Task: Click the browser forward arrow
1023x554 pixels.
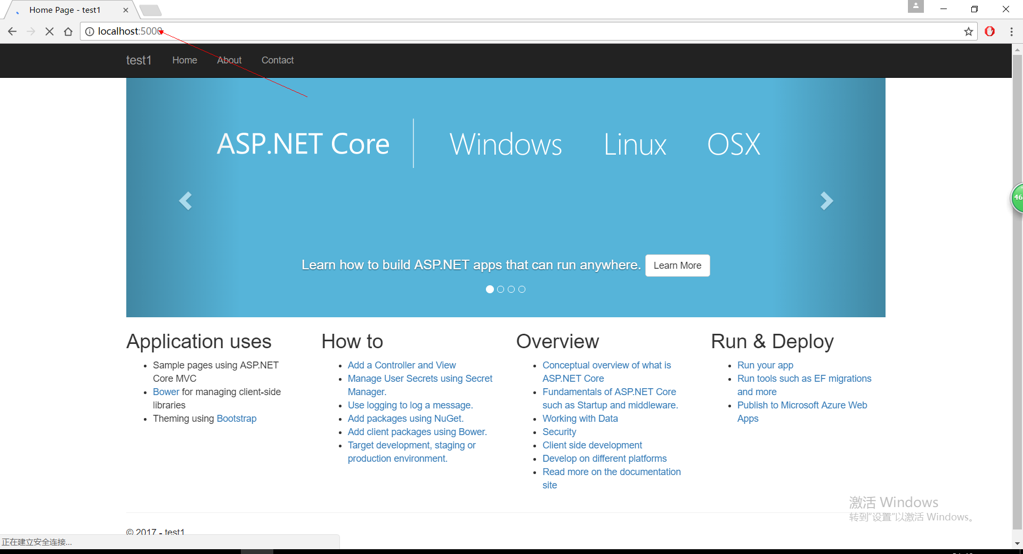Action: 31,31
